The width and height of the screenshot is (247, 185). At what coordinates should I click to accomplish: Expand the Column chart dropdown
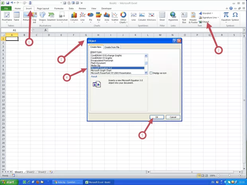74,17
